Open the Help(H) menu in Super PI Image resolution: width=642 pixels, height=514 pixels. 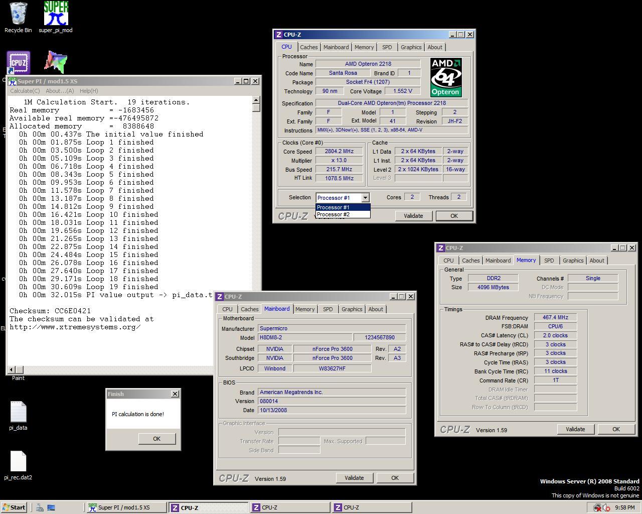tap(89, 91)
